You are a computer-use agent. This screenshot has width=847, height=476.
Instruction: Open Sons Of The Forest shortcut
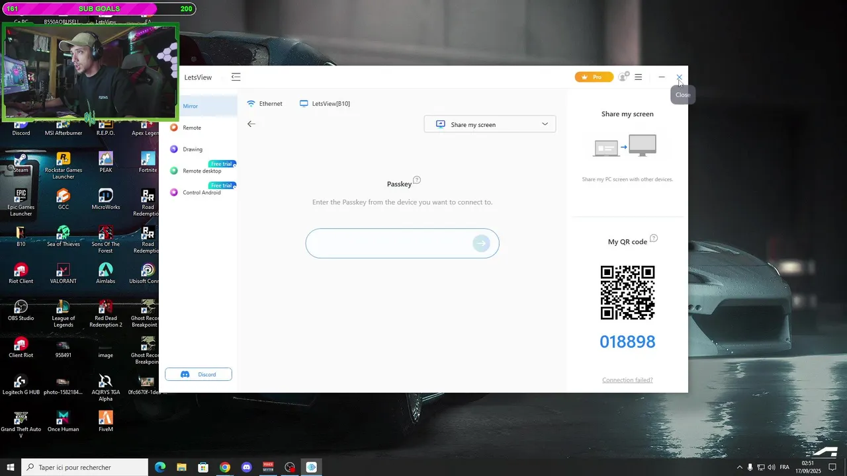point(106,240)
